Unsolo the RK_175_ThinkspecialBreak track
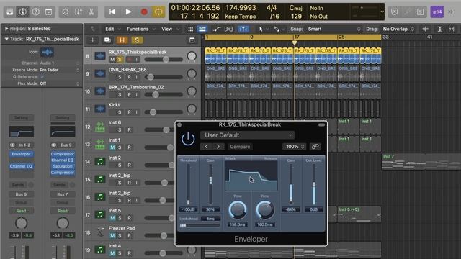461x259 pixels. 120,59
